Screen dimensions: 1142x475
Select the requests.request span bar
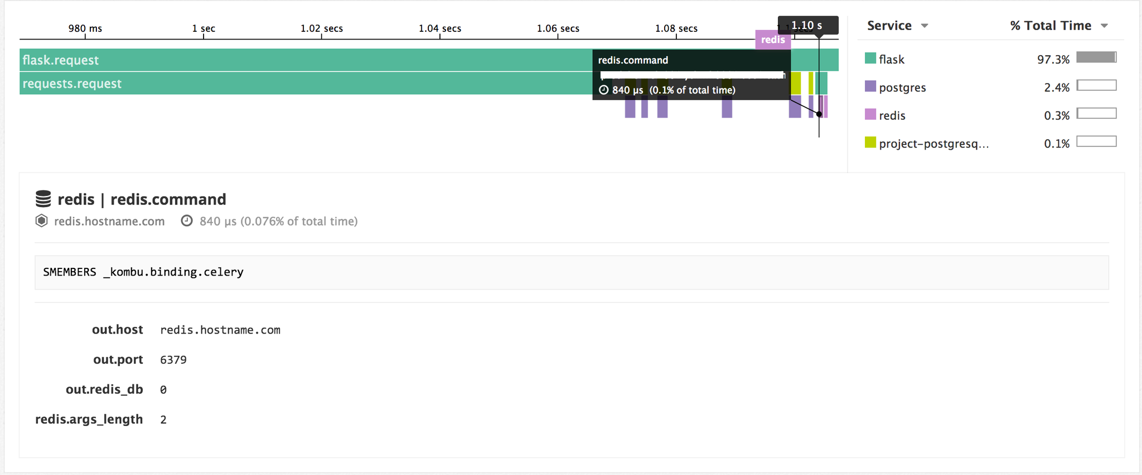coord(306,83)
